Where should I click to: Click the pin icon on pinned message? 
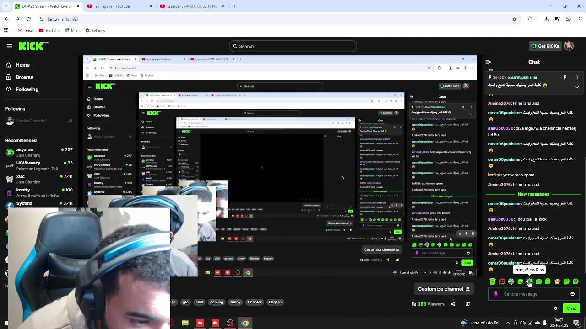565,77
